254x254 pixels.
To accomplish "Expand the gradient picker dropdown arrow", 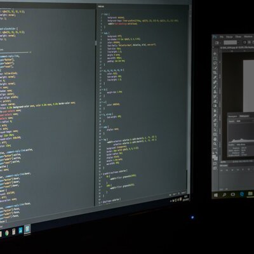I will (238, 43).
